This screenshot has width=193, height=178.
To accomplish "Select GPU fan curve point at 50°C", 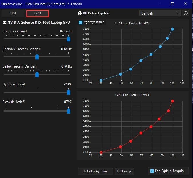I will point(120,147).
